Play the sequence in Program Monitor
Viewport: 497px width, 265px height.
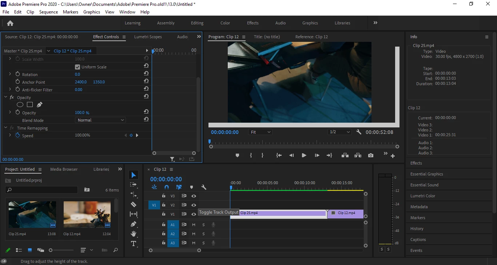304,155
